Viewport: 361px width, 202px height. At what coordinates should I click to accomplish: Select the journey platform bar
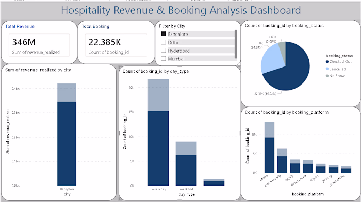point(333,169)
